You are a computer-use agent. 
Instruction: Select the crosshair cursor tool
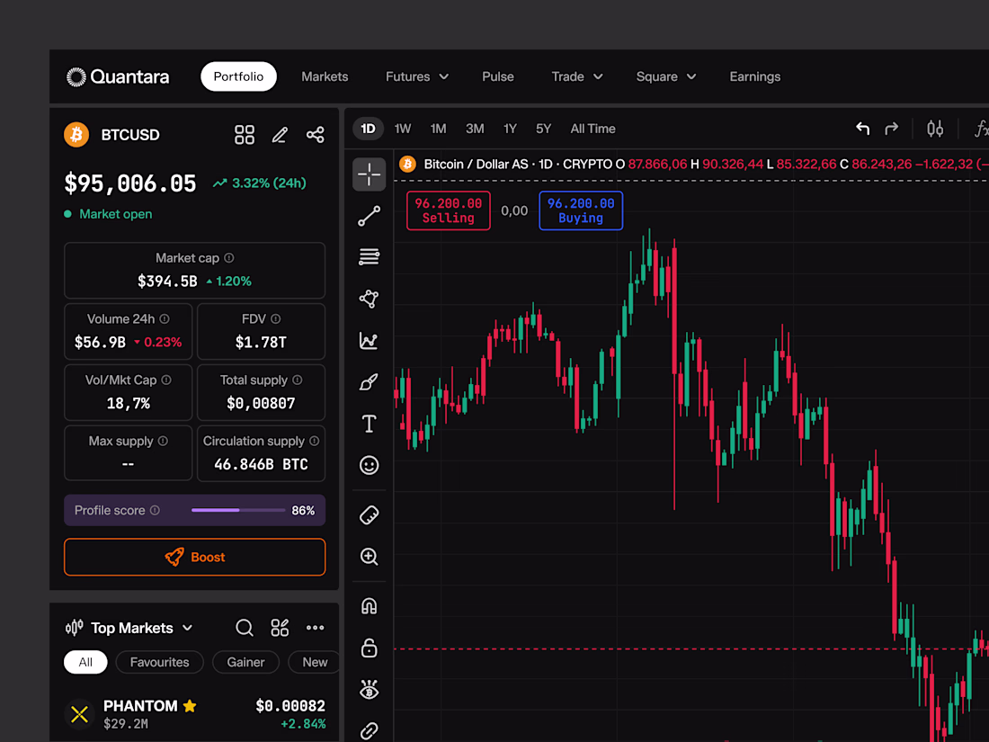tap(369, 174)
